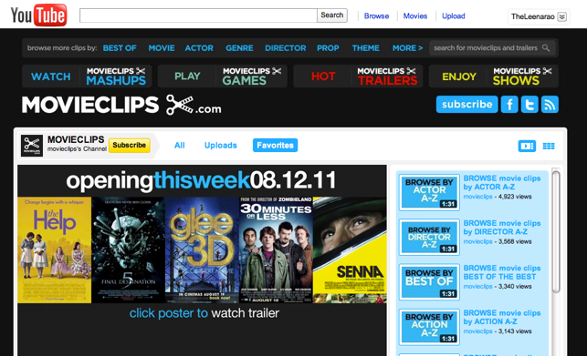Open the All channel tab
The width and height of the screenshot is (587, 356).
(179, 146)
